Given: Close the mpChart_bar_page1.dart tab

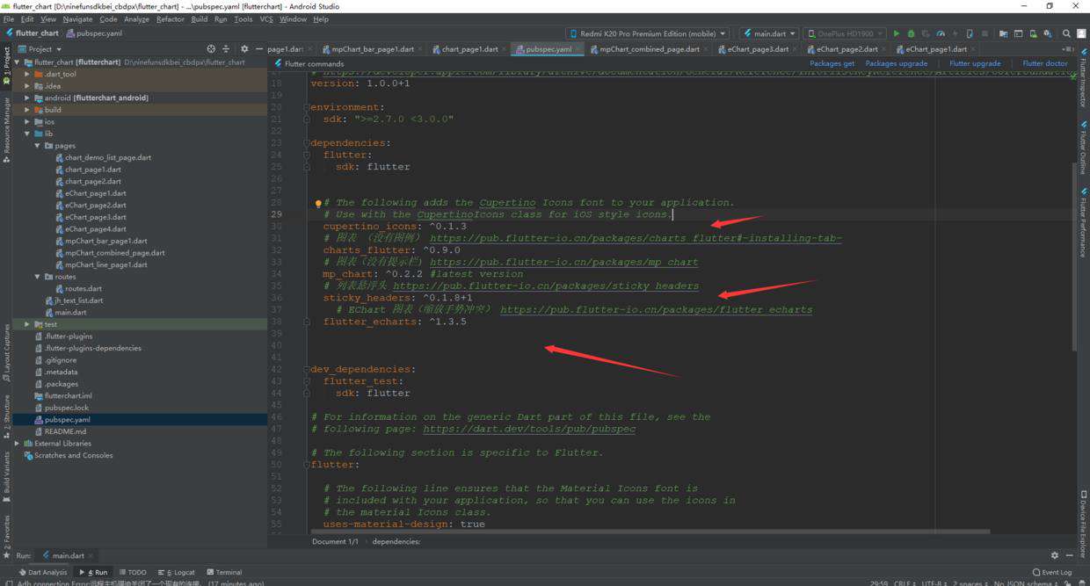Looking at the screenshot, I should point(420,49).
